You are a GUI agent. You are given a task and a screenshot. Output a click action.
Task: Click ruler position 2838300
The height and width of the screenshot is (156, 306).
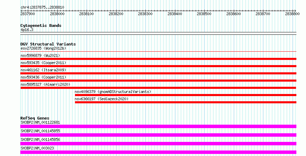[145, 14]
